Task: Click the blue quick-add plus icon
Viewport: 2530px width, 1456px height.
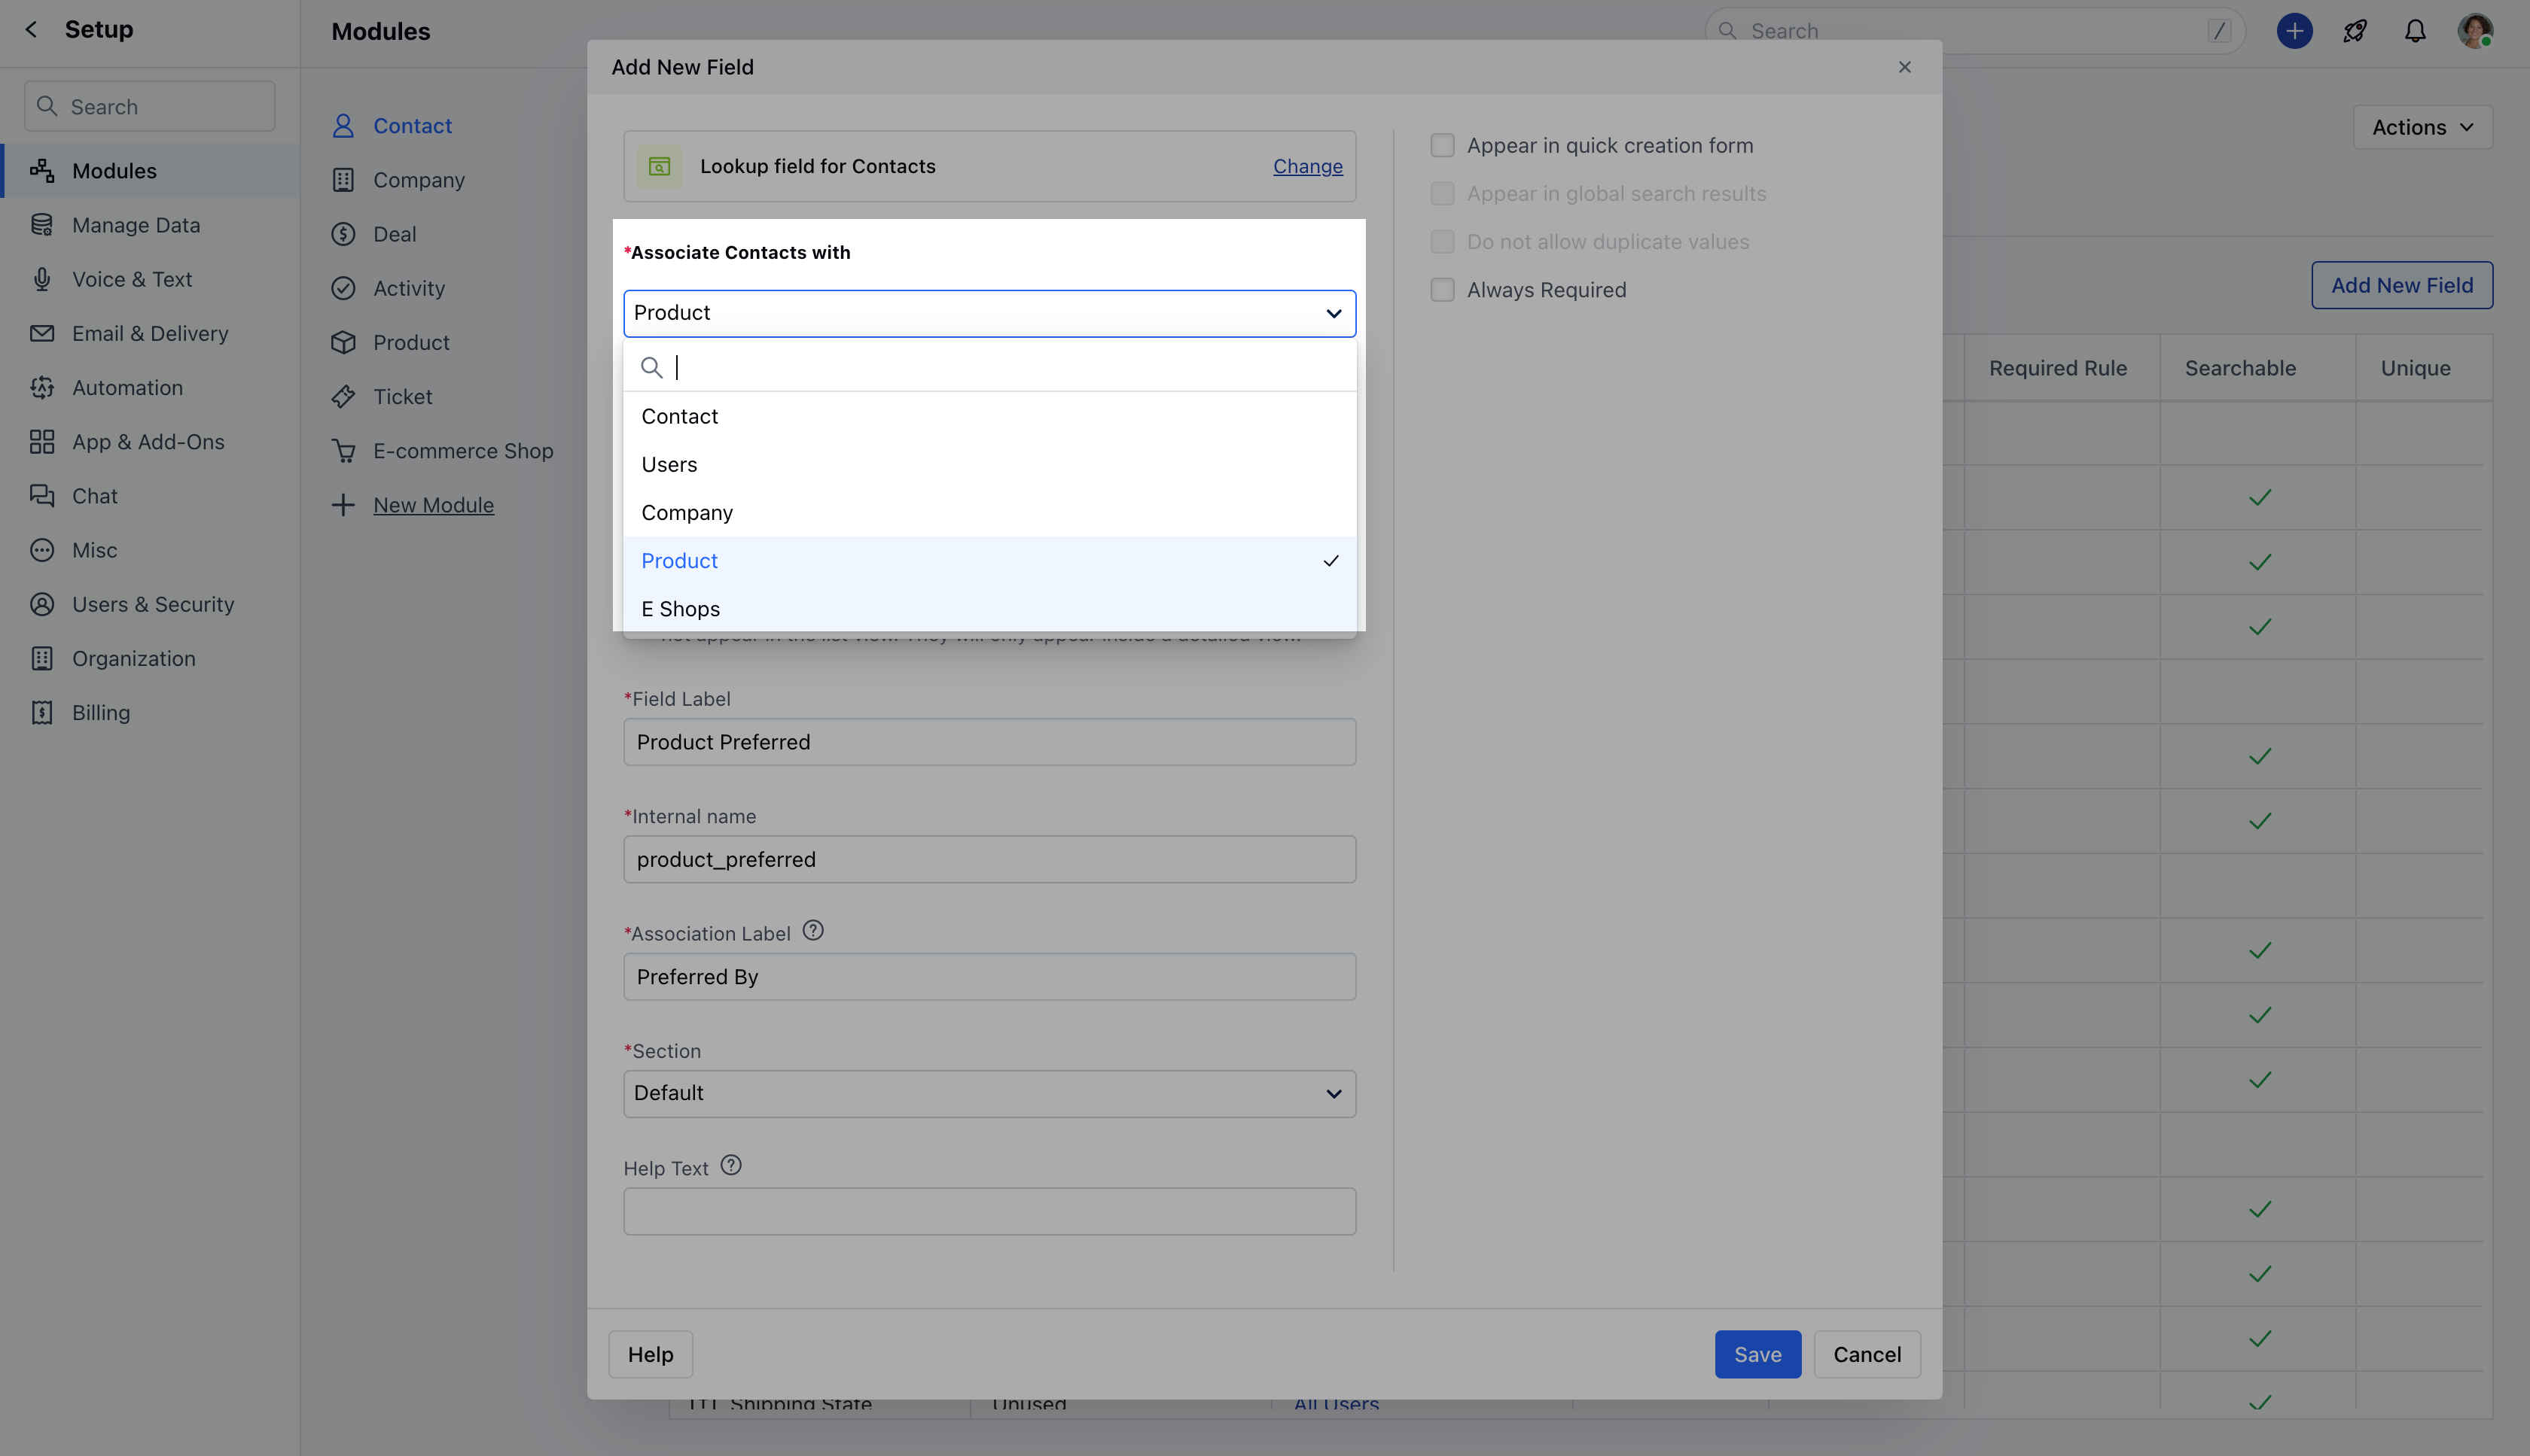Action: (x=2294, y=31)
